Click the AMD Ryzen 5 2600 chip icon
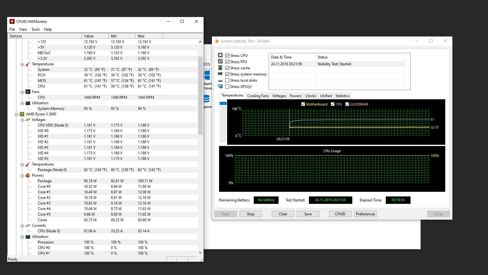The width and height of the screenshot is (488, 275). click(22, 114)
